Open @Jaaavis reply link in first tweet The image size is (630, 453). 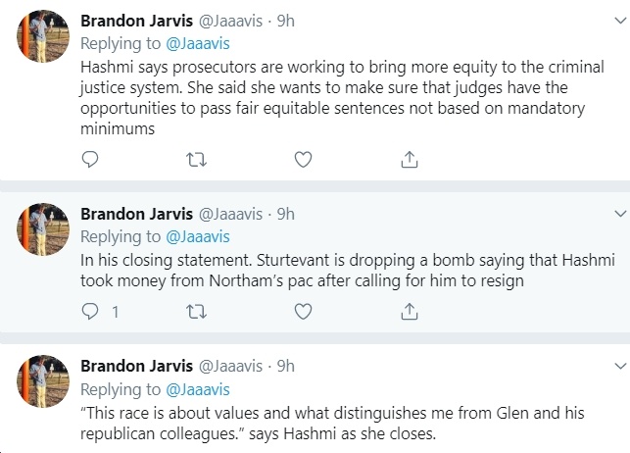198,44
